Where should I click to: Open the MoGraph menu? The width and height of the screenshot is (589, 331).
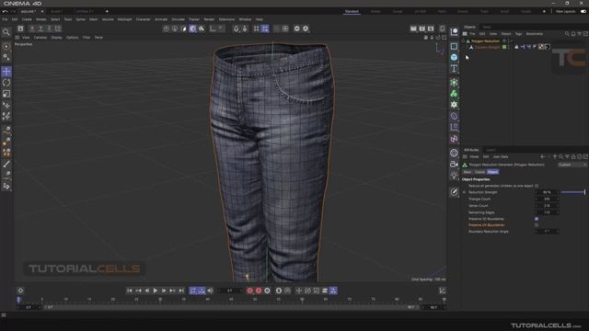(x=124, y=19)
